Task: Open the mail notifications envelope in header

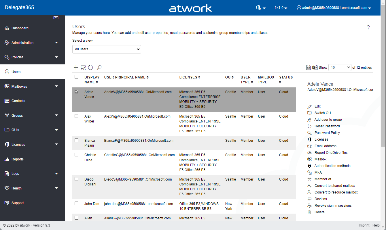Action: point(281,8)
